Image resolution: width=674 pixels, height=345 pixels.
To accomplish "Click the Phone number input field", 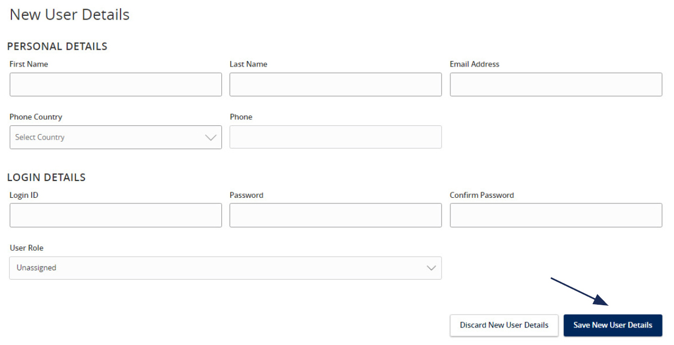I will pyautogui.click(x=335, y=137).
